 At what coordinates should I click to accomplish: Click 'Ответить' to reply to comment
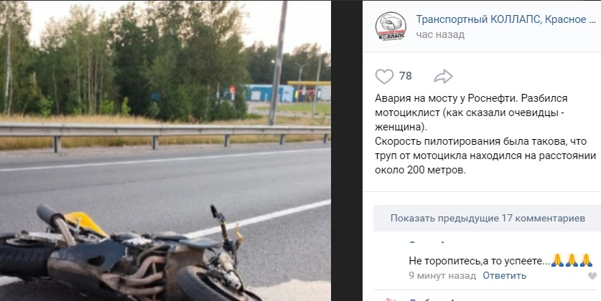tap(504, 275)
